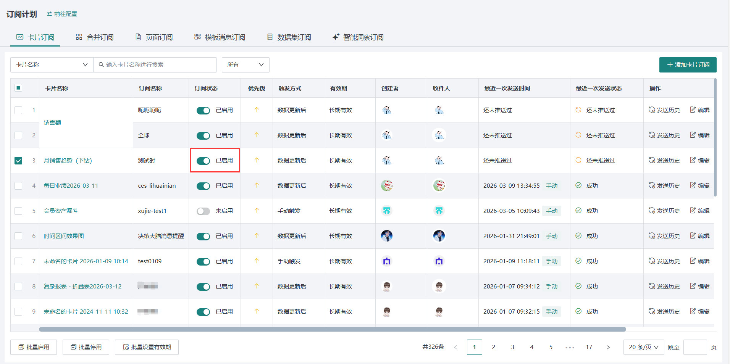This screenshot has width=730, height=364.
Task: Open the 所有 status filter dropdown
Action: tap(245, 65)
